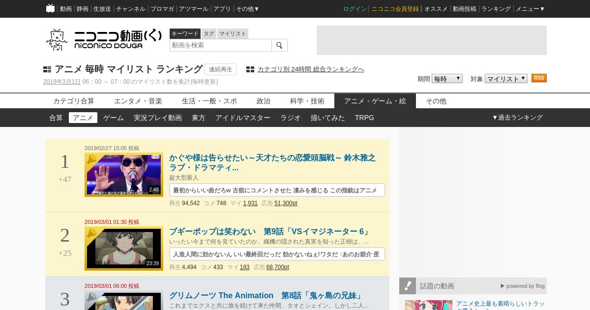Select the タグ search tab

209,33
